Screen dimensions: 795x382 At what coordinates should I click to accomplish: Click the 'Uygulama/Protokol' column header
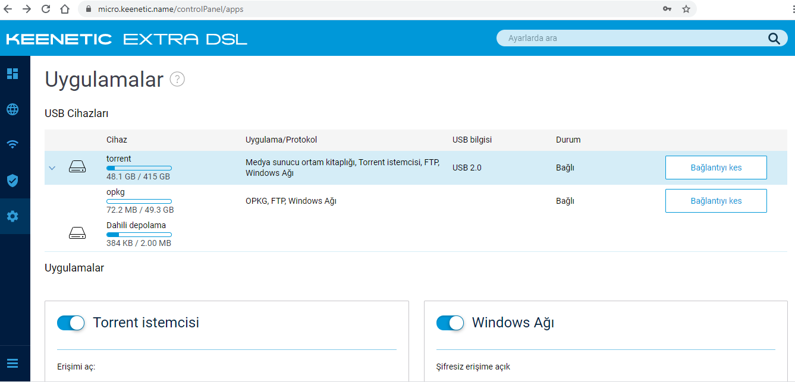click(x=281, y=140)
